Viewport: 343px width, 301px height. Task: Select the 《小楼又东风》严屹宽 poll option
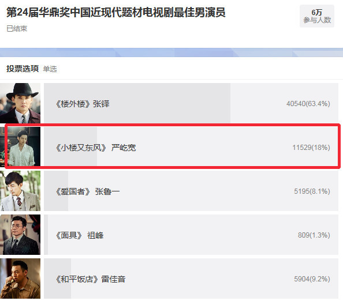pyautogui.click(x=191, y=147)
